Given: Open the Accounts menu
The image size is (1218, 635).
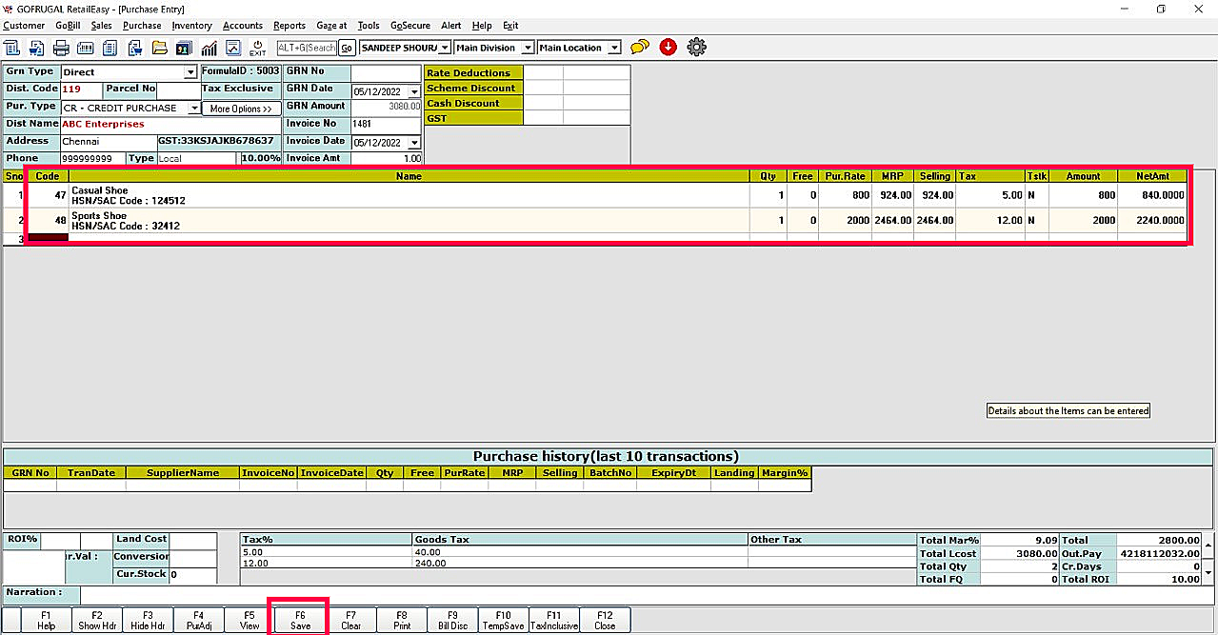Looking at the screenshot, I should [243, 26].
